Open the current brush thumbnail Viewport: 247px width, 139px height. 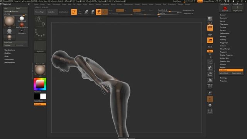[40, 22]
